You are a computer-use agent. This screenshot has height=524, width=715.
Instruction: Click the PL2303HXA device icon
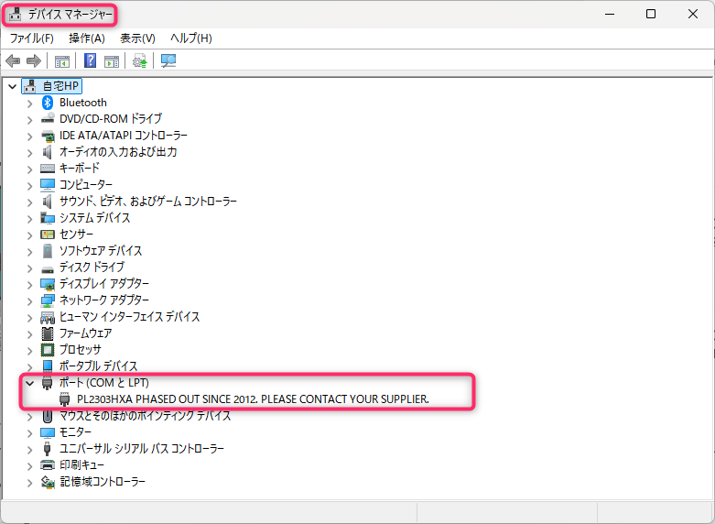tap(65, 399)
